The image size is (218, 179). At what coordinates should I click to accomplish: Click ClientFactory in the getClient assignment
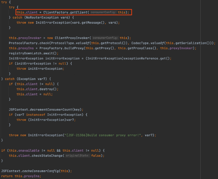tap(56, 13)
